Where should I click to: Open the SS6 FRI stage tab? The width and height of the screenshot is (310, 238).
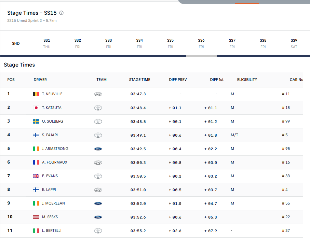point(201,43)
